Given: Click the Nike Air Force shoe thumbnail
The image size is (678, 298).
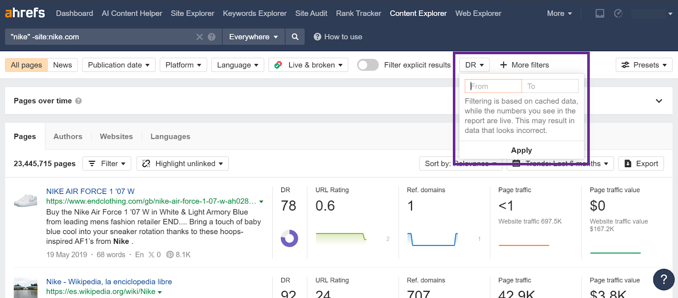Looking at the screenshot, I should [x=25, y=200].
